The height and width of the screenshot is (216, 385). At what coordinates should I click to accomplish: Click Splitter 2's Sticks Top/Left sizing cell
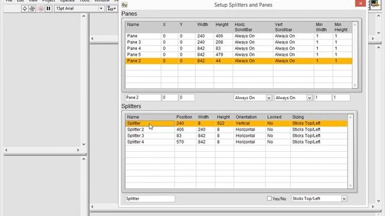pos(306,130)
